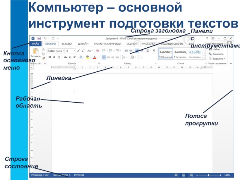Click the Increase Indent icon
The width and height of the screenshot is (240, 180).
[x=131, y=51]
